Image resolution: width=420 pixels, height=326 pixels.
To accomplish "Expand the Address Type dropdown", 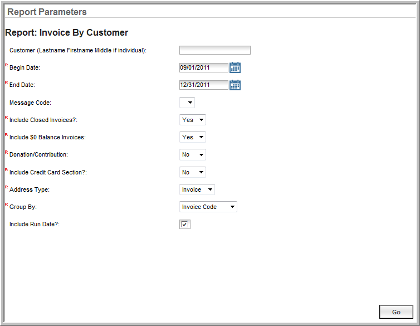I will pos(197,189).
